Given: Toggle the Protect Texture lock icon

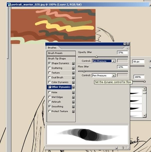Looking at the screenshot, I should pyautogui.click(x=73, y=111).
